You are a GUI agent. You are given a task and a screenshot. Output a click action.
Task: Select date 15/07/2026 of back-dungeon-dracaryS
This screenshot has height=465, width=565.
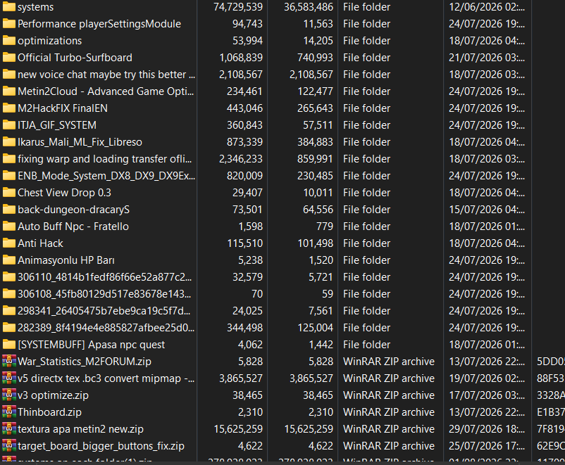click(x=487, y=210)
